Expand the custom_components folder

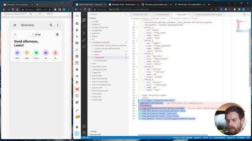pos(100,27)
